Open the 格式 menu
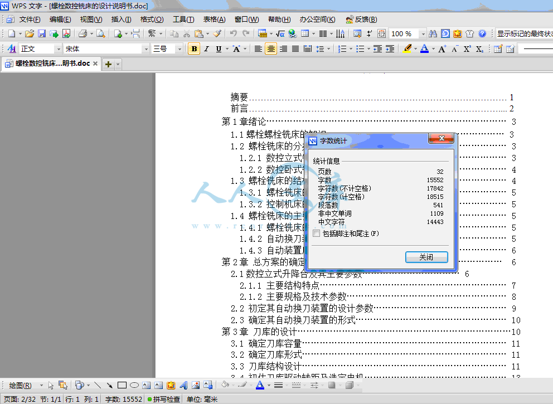Screen dimensions: 553x404 [152, 20]
